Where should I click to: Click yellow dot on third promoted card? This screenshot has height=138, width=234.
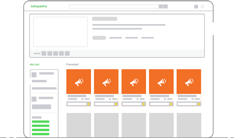(143, 104)
